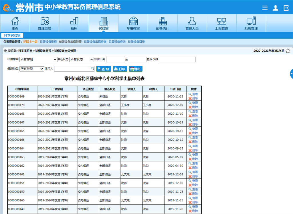Expand the 出借学期 dropdown
293x214 pixels.
pos(38,60)
